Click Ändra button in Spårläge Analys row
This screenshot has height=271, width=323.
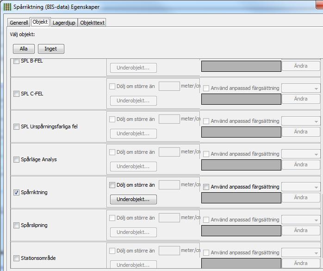[301, 164]
